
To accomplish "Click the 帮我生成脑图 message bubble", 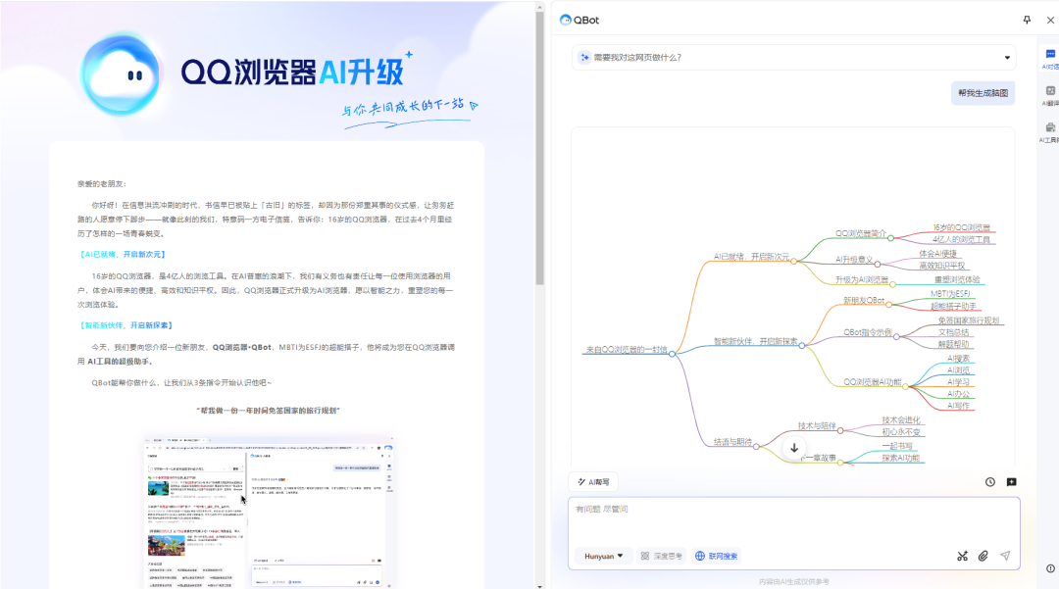I will (x=983, y=93).
